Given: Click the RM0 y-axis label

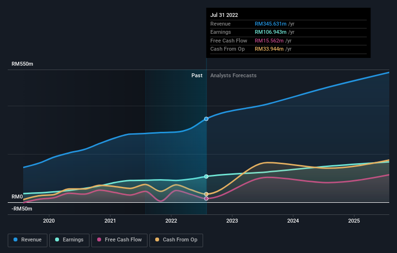Looking at the screenshot, I should (17, 197).
